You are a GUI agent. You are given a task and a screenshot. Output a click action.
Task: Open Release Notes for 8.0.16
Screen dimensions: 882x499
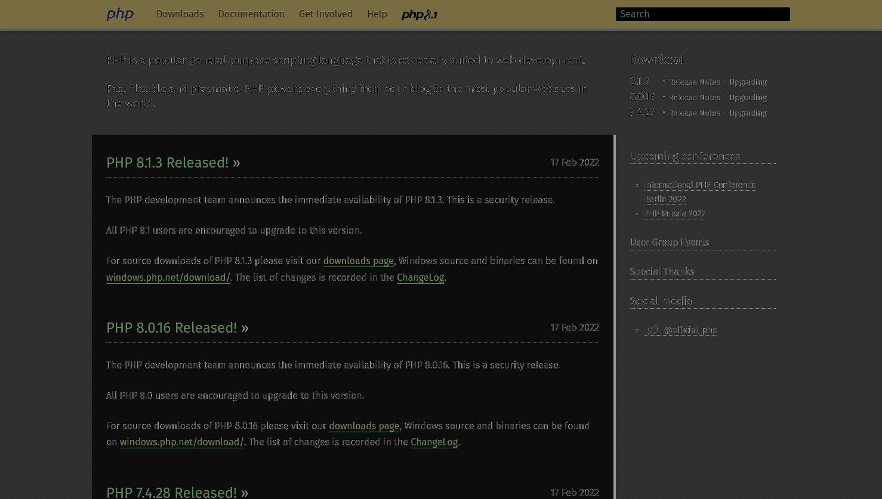(694, 98)
